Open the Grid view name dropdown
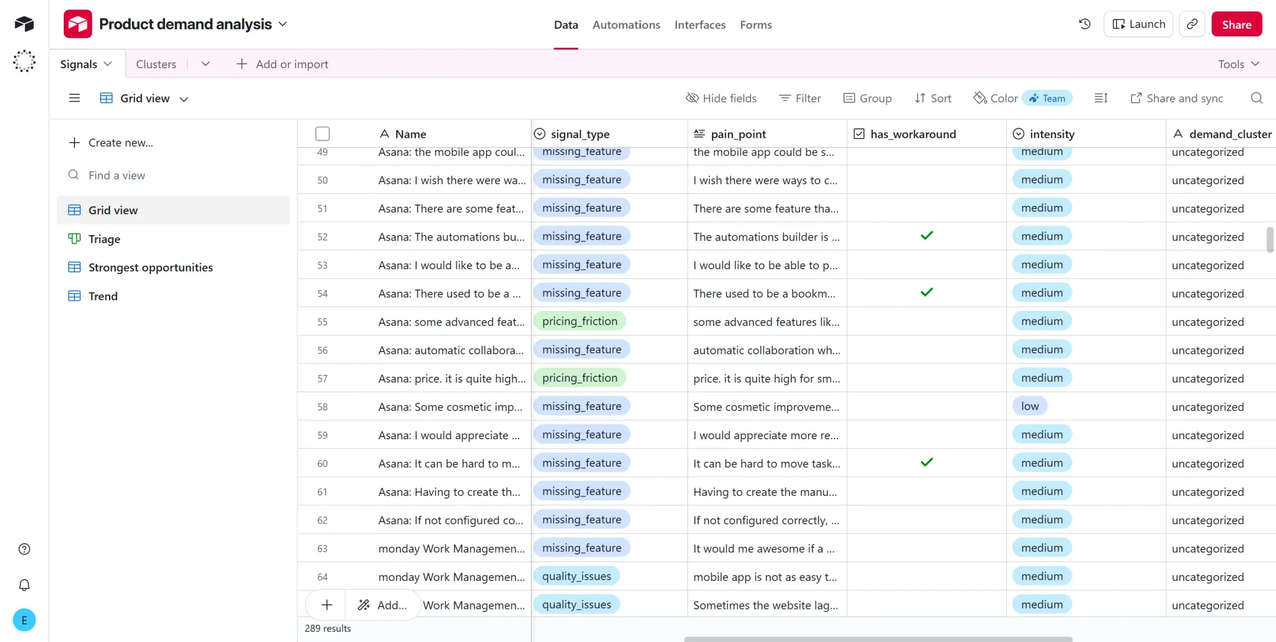1276x642 pixels. 184,99
